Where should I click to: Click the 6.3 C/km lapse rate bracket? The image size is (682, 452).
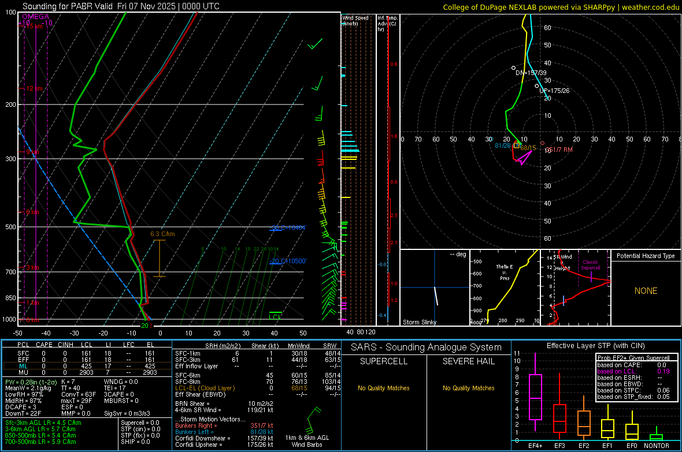point(159,258)
